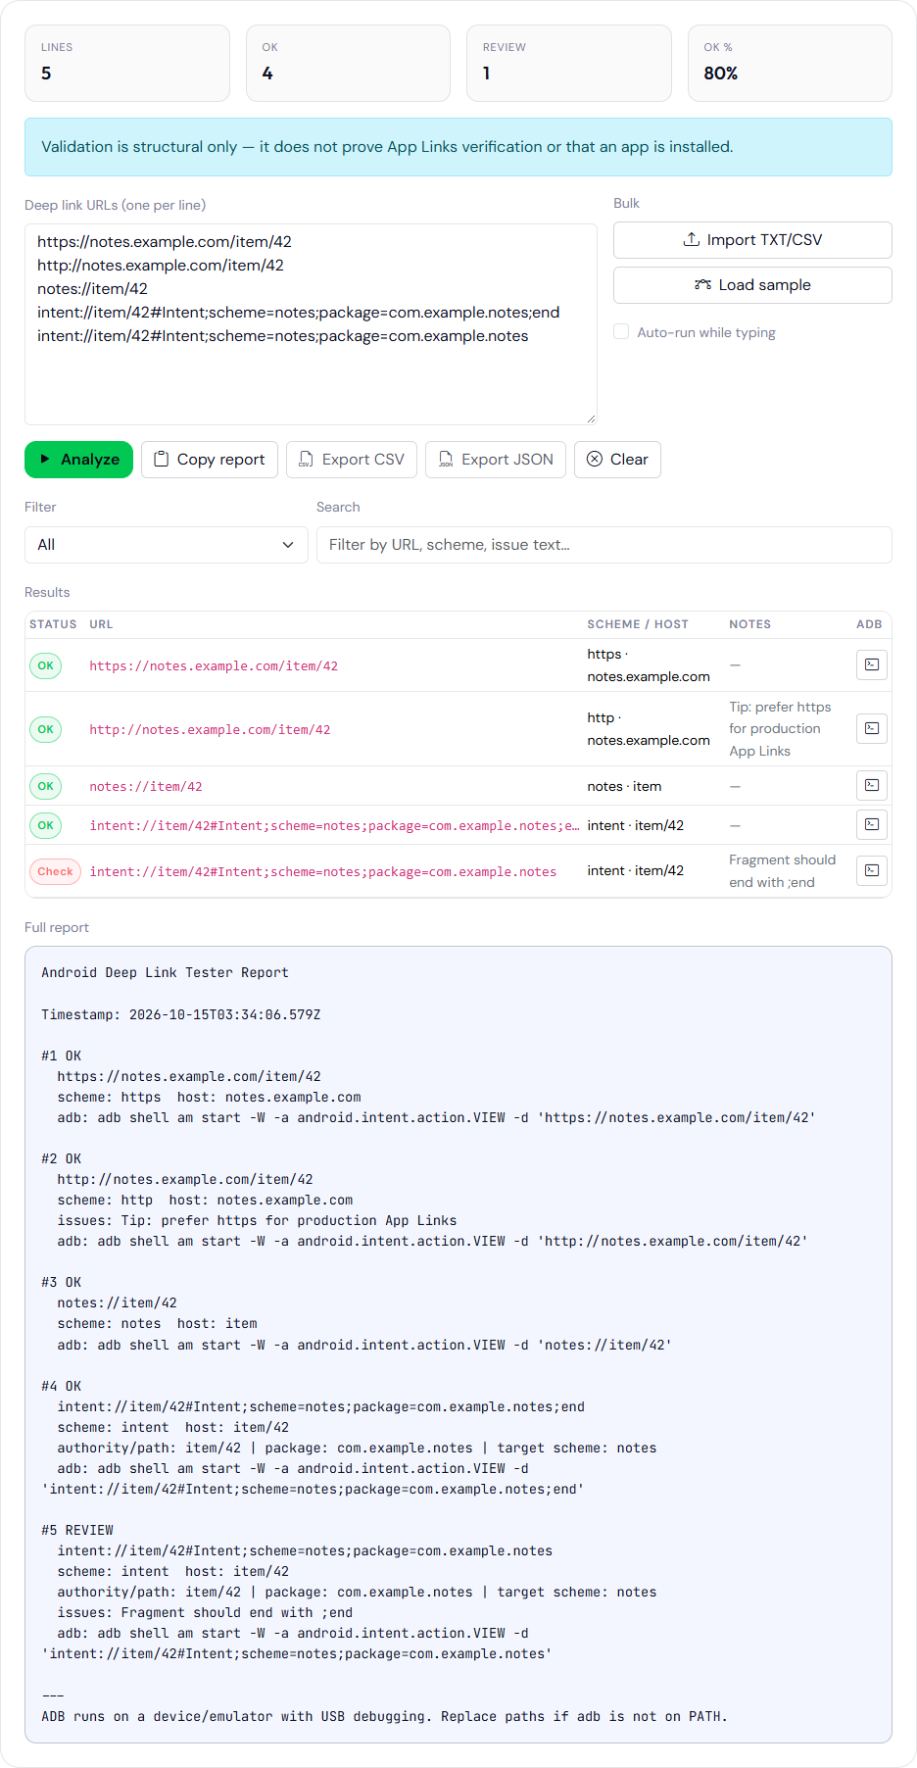Click the Analyze button
The image size is (917, 1768).
click(78, 460)
